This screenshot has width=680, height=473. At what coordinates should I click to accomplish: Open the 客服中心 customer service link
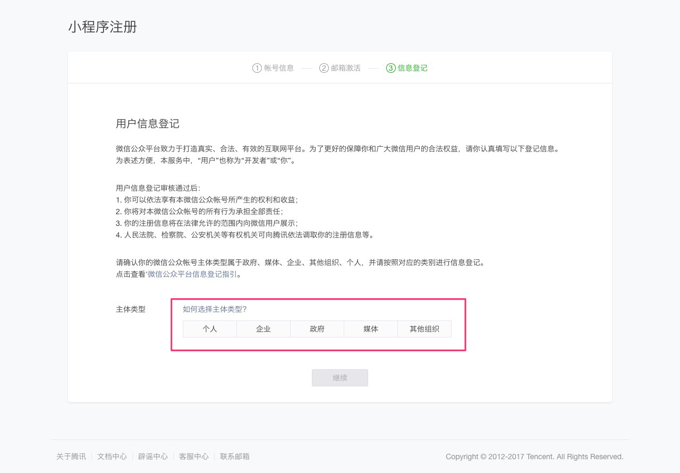point(193,456)
